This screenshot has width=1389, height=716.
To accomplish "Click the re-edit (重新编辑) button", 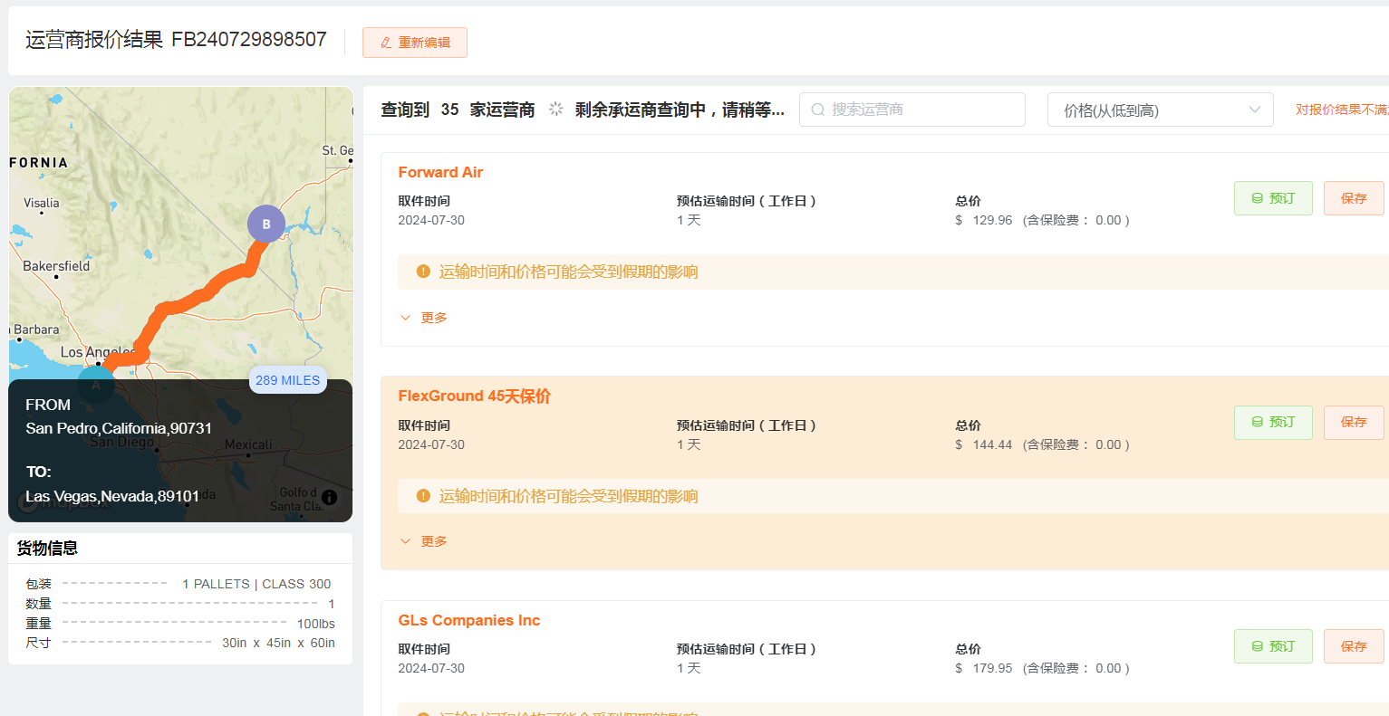I will [x=415, y=43].
